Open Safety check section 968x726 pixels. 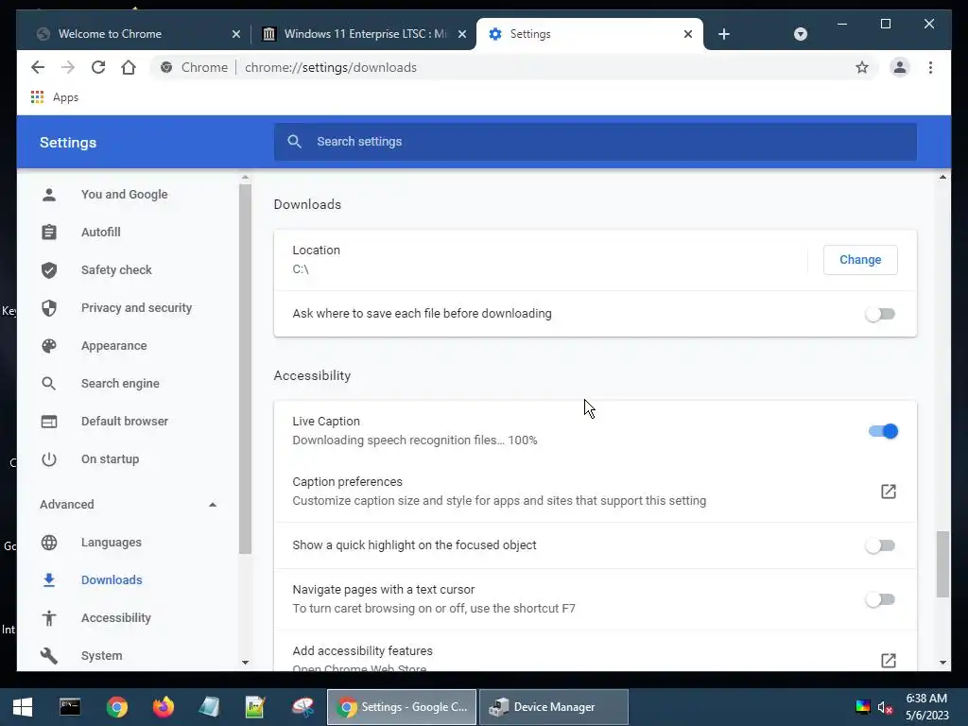116,269
